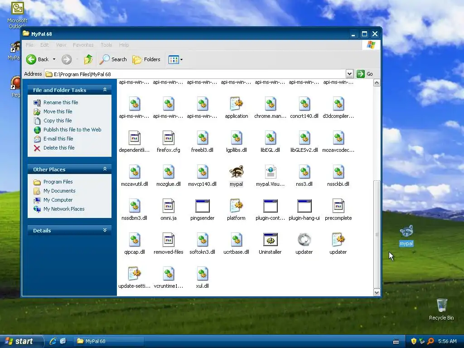Click the address bar path field

point(195,74)
